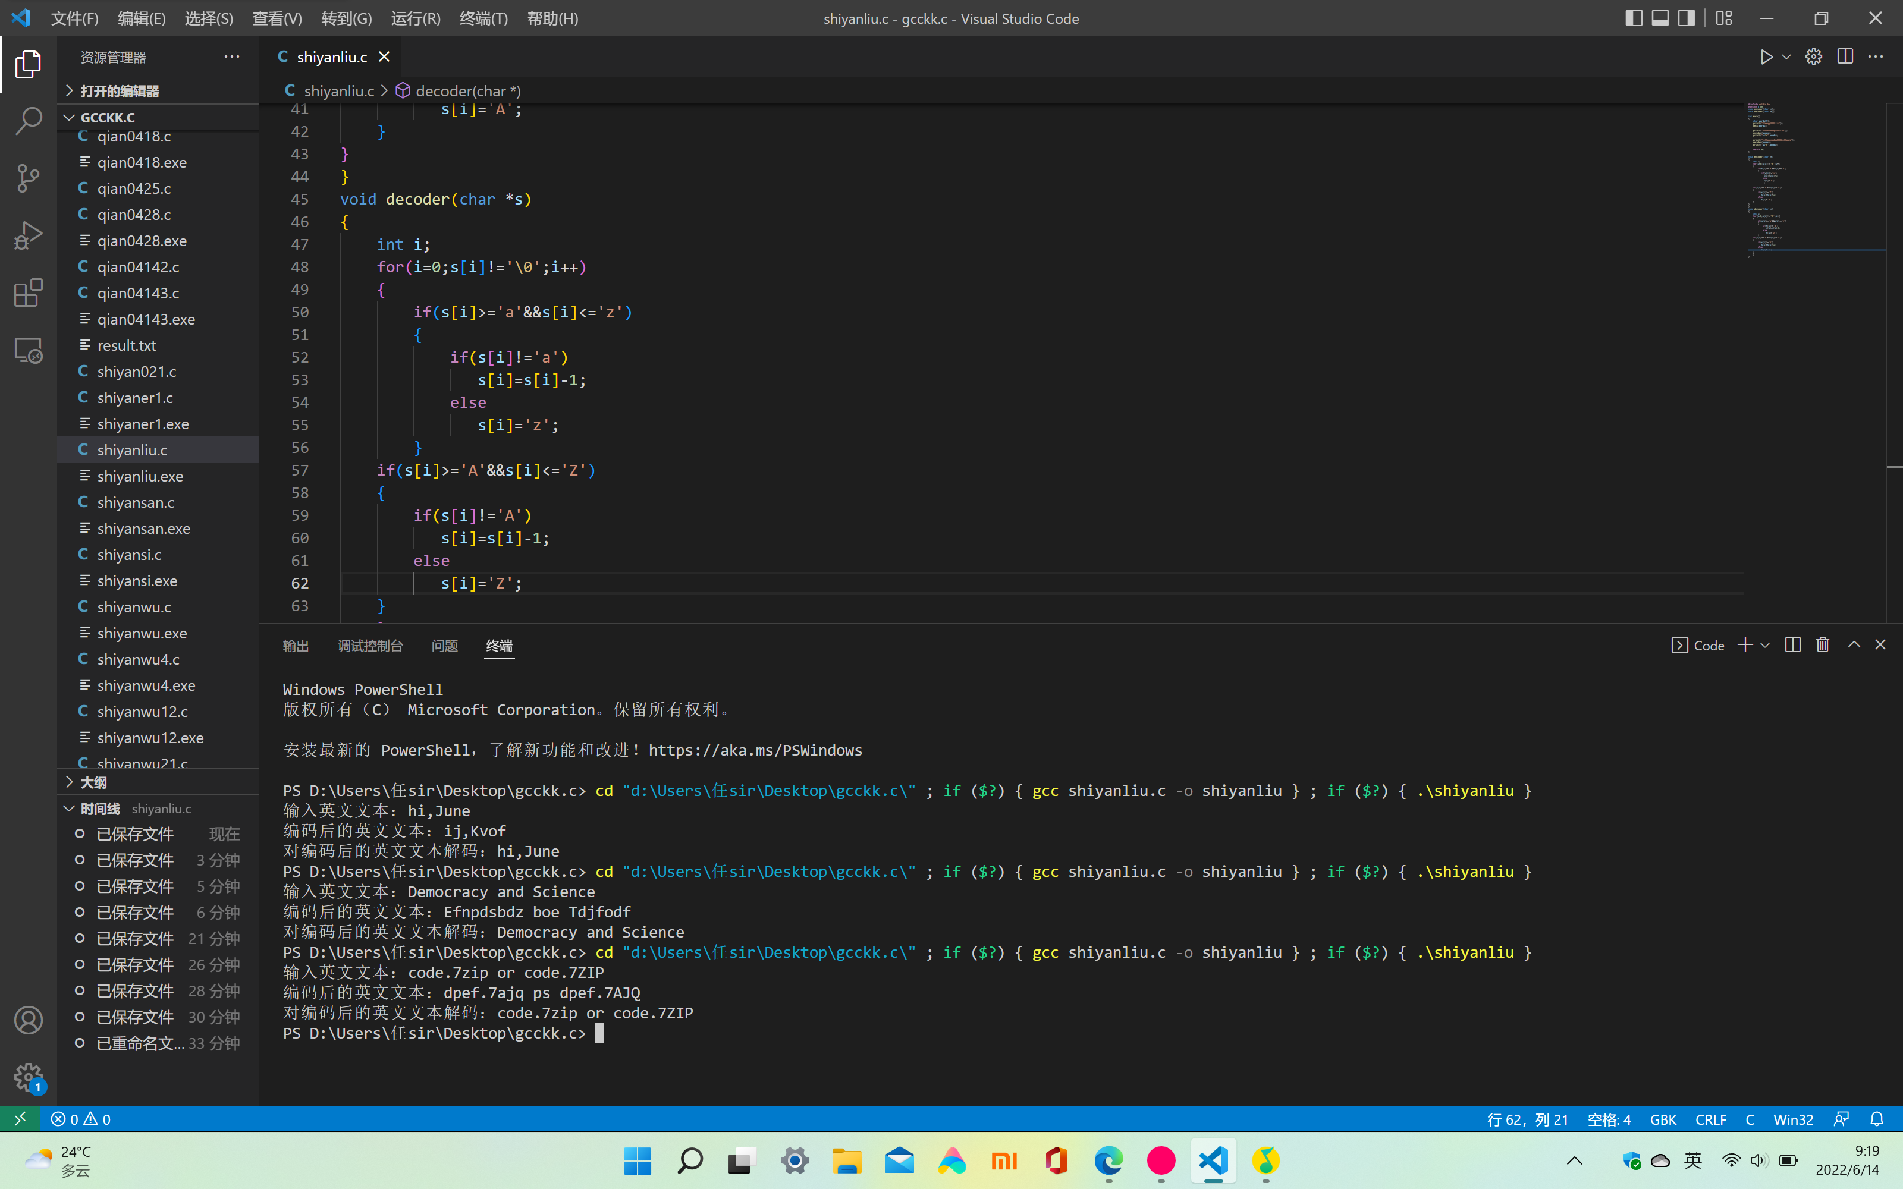
Task: Open the Remote Explorer view
Action: (x=29, y=350)
